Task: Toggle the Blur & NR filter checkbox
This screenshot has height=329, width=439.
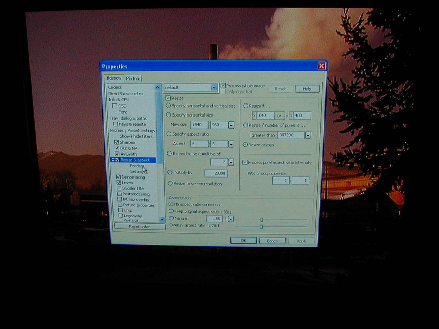Action: (117, 148)
